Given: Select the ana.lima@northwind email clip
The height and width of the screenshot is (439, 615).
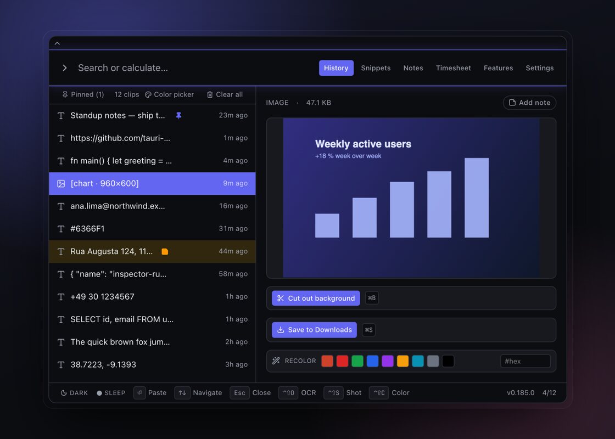Looking at the screenshot, I should (152, 206).
